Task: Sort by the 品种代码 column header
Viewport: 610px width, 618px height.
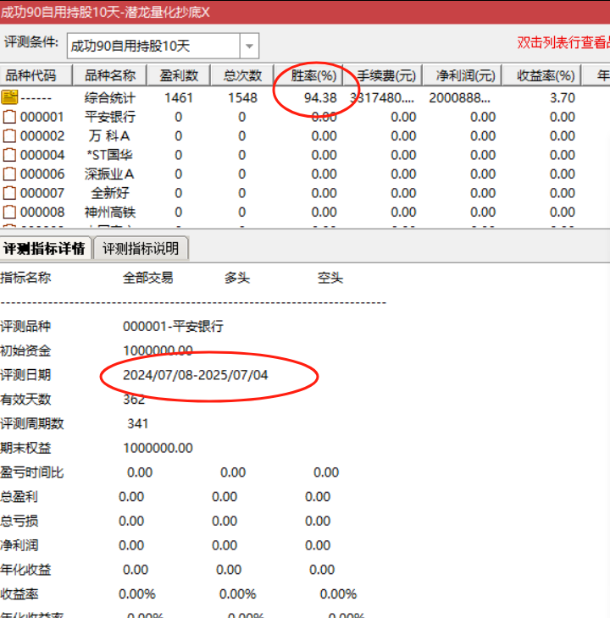Action: point(36,75)
